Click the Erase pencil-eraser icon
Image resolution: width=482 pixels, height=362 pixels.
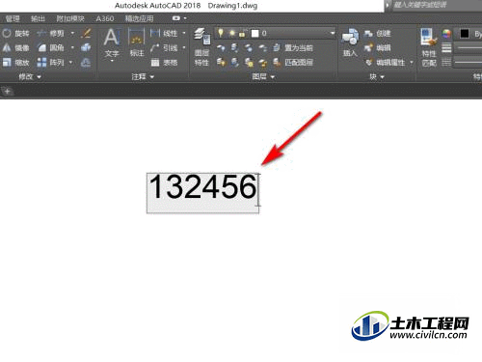(x=86, y=33)
